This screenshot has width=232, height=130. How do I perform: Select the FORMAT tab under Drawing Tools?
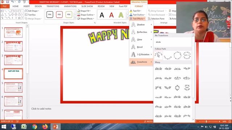coord(139,6)
